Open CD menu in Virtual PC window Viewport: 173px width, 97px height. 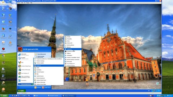click(x=25, y=3)
